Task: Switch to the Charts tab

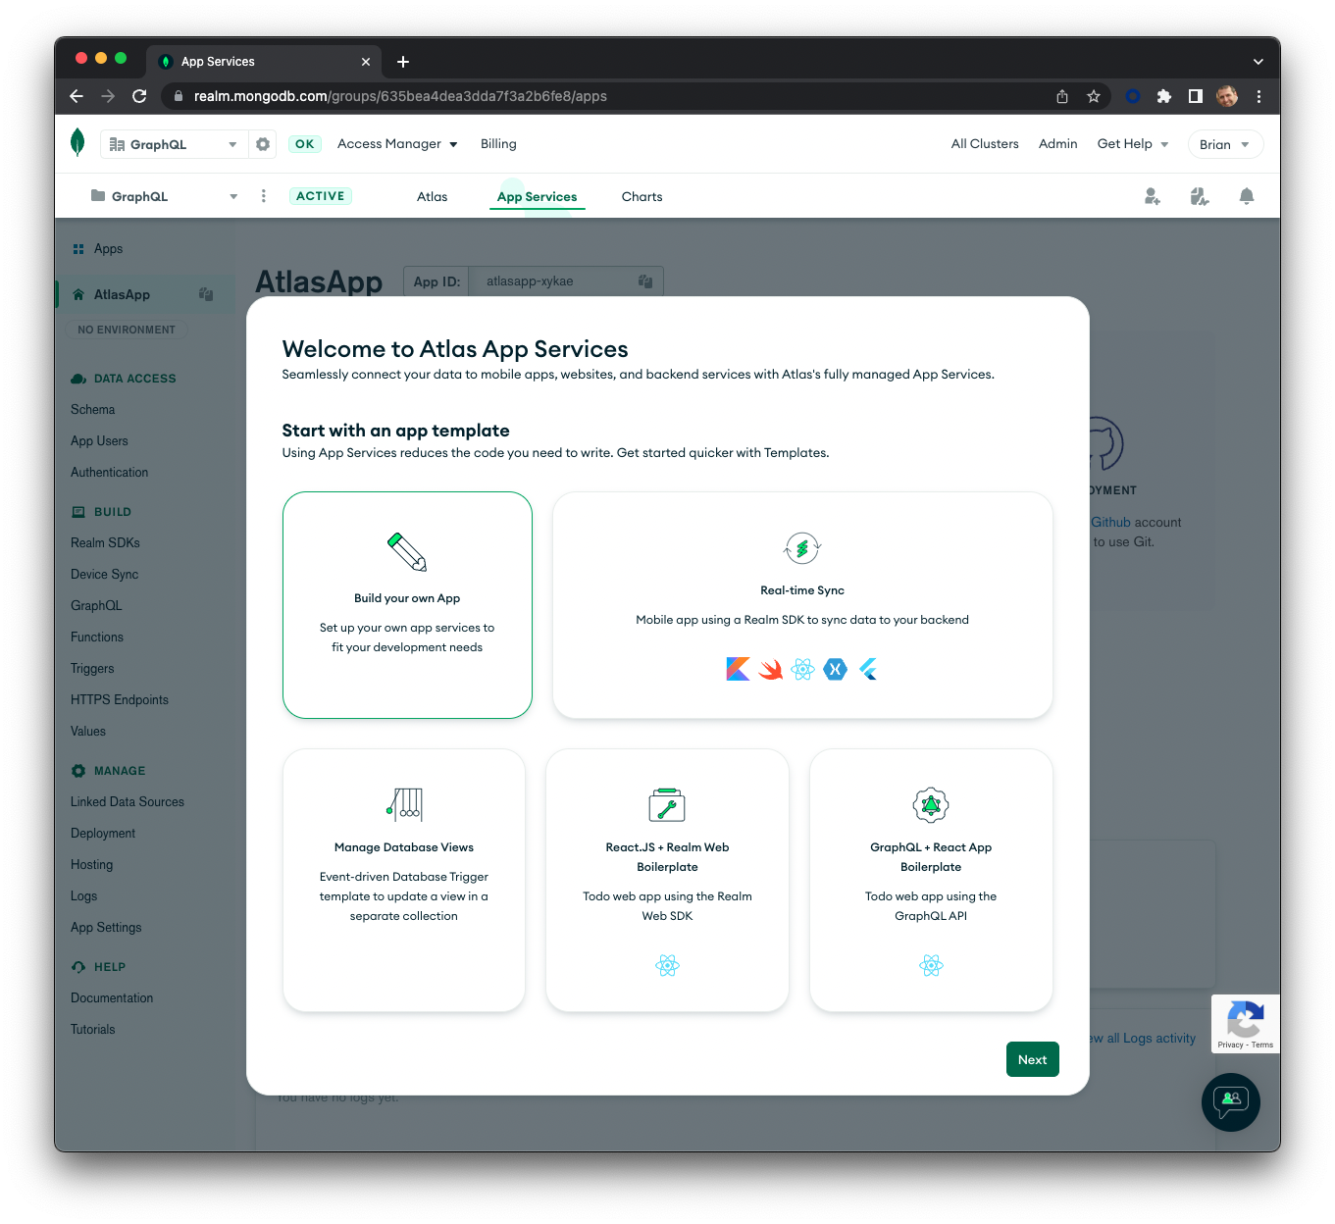Action: (x=642, y=196)
